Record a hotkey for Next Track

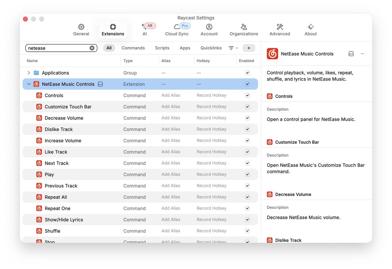coord(211,163)
